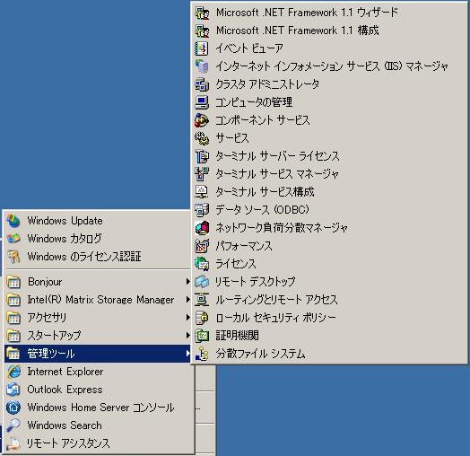Click the ローカル セキュリティ ポリシー icon
The height and width of the screenshot is (456, 470).
202,318
